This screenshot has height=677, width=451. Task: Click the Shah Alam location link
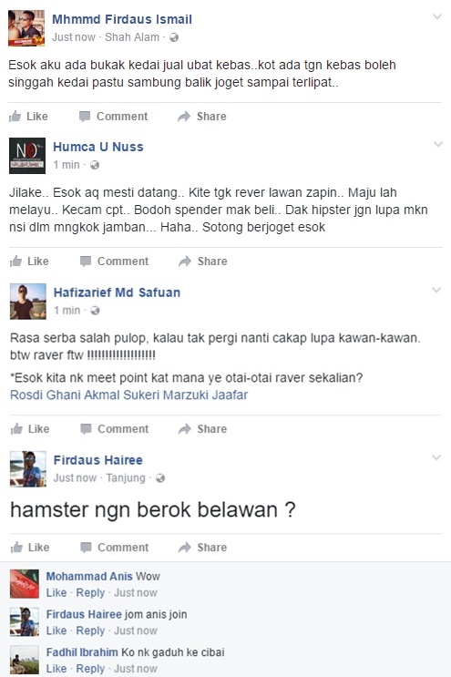[x=132, y=37]
